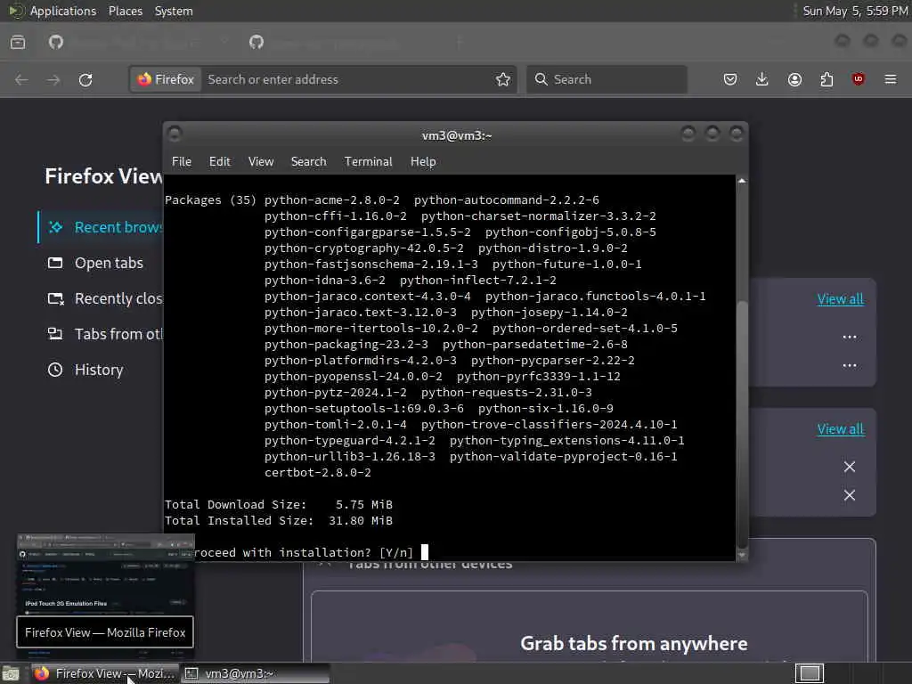Click Firefox window preview thumbnail
Screen dimensions: 912x684
point(105,573)
